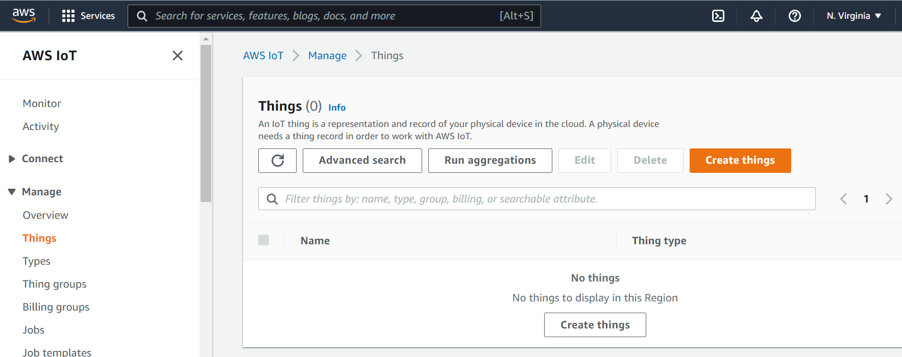Open Jobs in the sidebar

(x=34, y=330)
